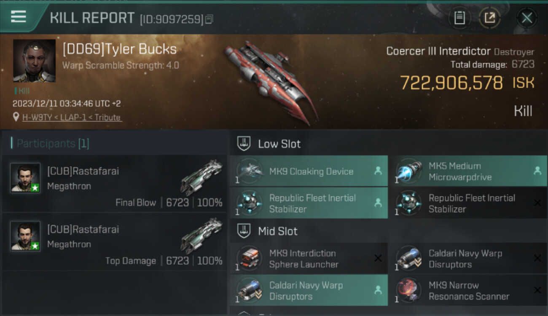Copy the kill report ID
This screenshot has height=316, width=548.
(210, 19)
